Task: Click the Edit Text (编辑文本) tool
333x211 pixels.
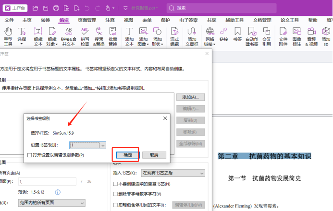Action: pos(38,35)
